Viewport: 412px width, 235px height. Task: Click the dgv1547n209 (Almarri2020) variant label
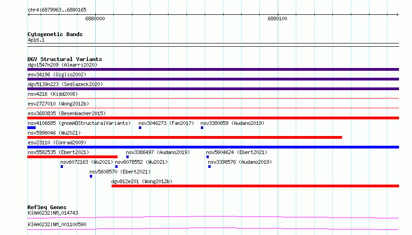pyautogui.click(x=62, y=65)
